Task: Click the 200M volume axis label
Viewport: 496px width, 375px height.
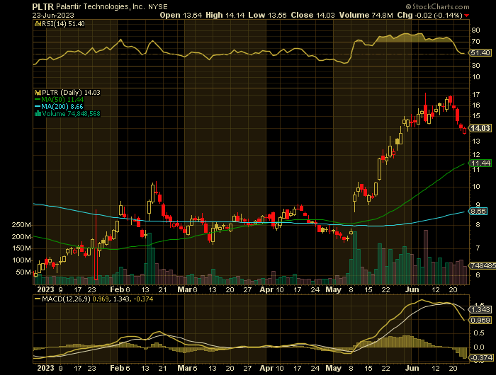Action: click(21, 237)
